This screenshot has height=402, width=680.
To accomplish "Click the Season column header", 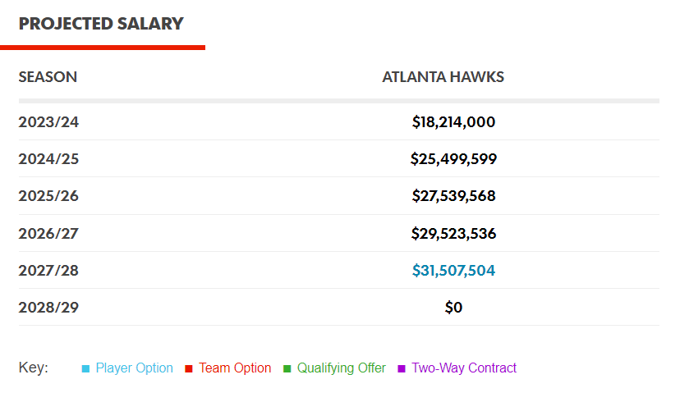I will 48,77.
